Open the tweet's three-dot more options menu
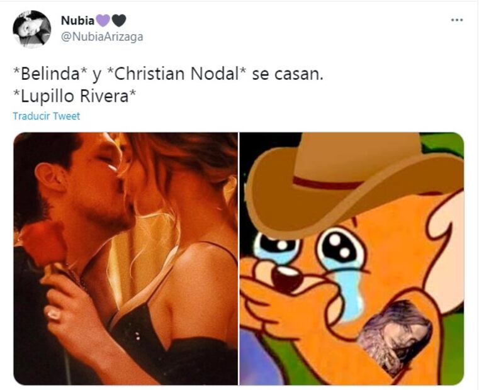 coord(457,20)
